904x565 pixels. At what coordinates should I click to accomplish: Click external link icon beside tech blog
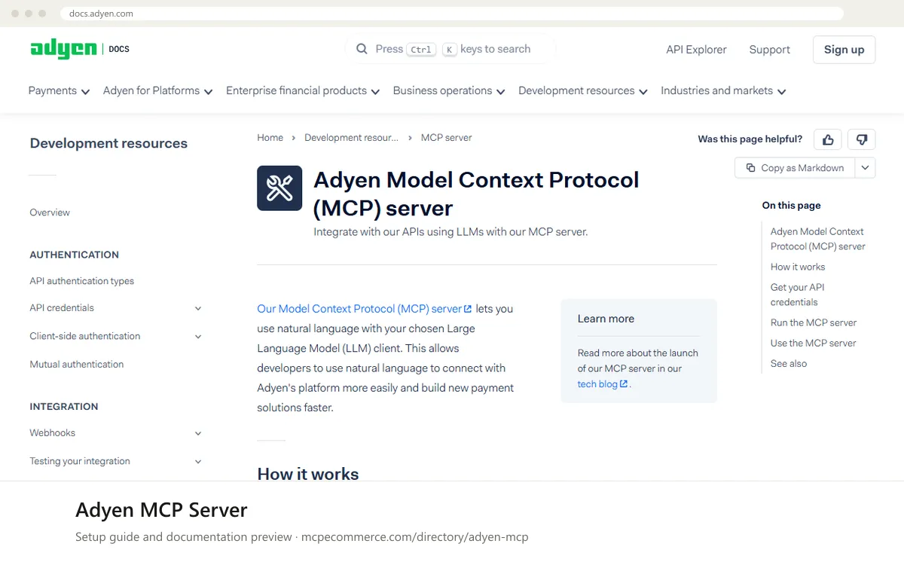pyautogui.click(x=624, y=384)
